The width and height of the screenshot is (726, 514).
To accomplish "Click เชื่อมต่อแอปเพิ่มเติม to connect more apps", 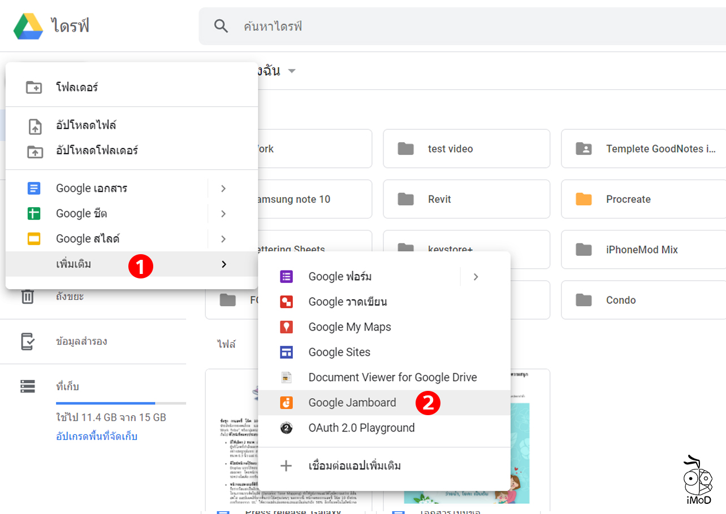I will (x=354, y=465).
